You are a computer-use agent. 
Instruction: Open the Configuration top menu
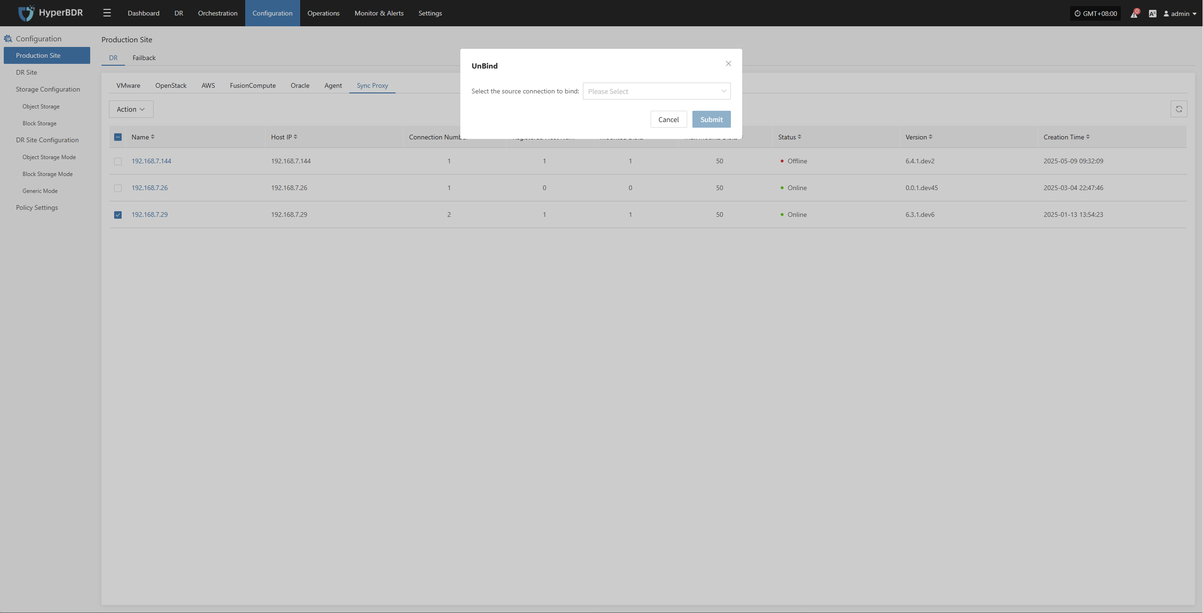272,13
